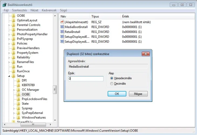Viewport: 197px width, 135px height.
Task: Open the Szerkesztés menu
Action: pyautogui.click(x=19, y=10)
